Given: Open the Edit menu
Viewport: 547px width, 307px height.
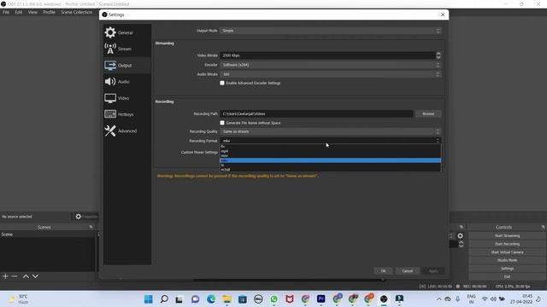Looking at the screenshot, I should tap(19, 12).
